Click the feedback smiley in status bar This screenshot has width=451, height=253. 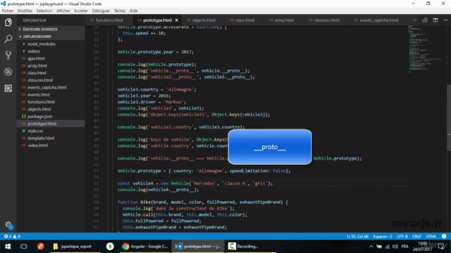point(444,236)
